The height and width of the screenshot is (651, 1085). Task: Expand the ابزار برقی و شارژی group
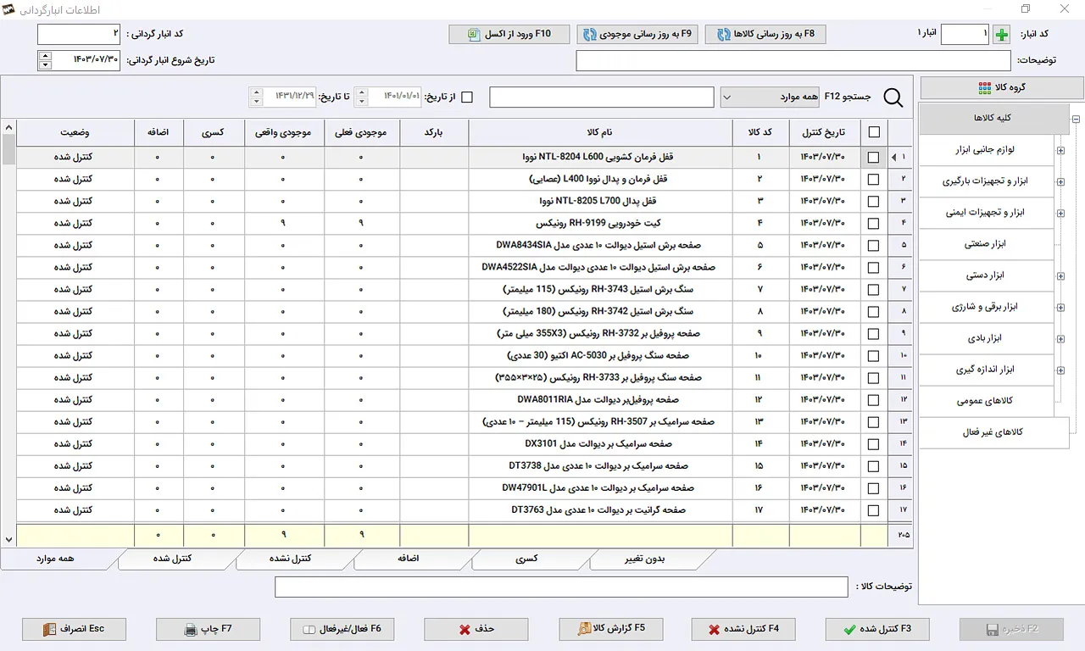(x=1060, y=307)
